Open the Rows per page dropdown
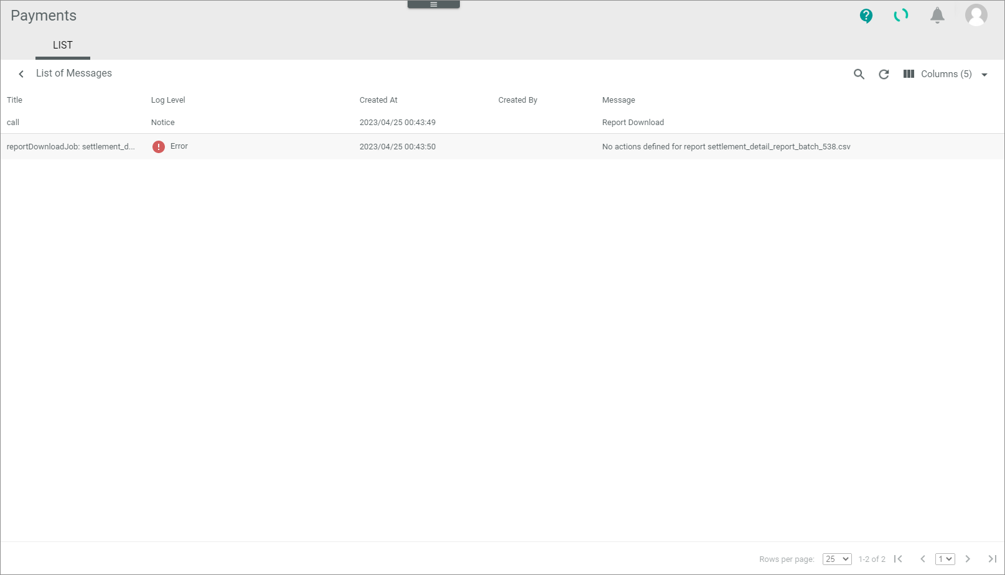The height and width of the screenshot is (575, 1005). [836, 559]
